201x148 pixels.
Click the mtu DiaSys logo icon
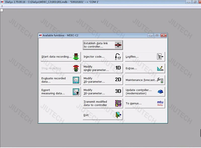[160, 103]
